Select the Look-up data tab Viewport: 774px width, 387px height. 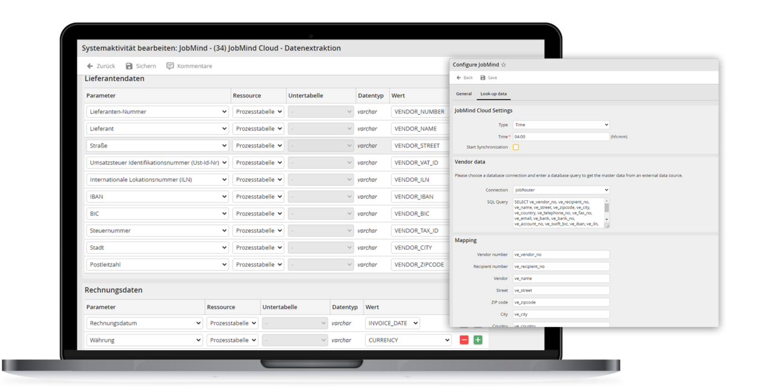click(493, 94)
